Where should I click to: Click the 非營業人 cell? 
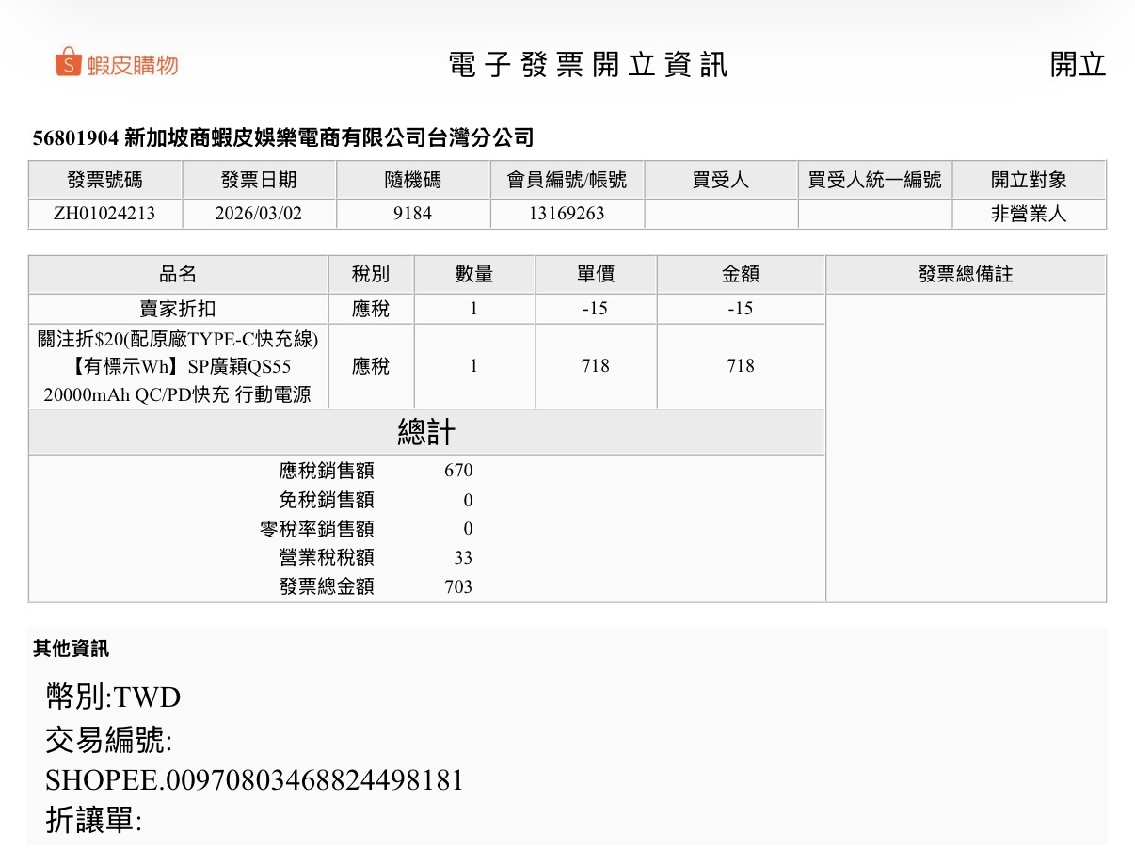click(x=1029, y=214)
